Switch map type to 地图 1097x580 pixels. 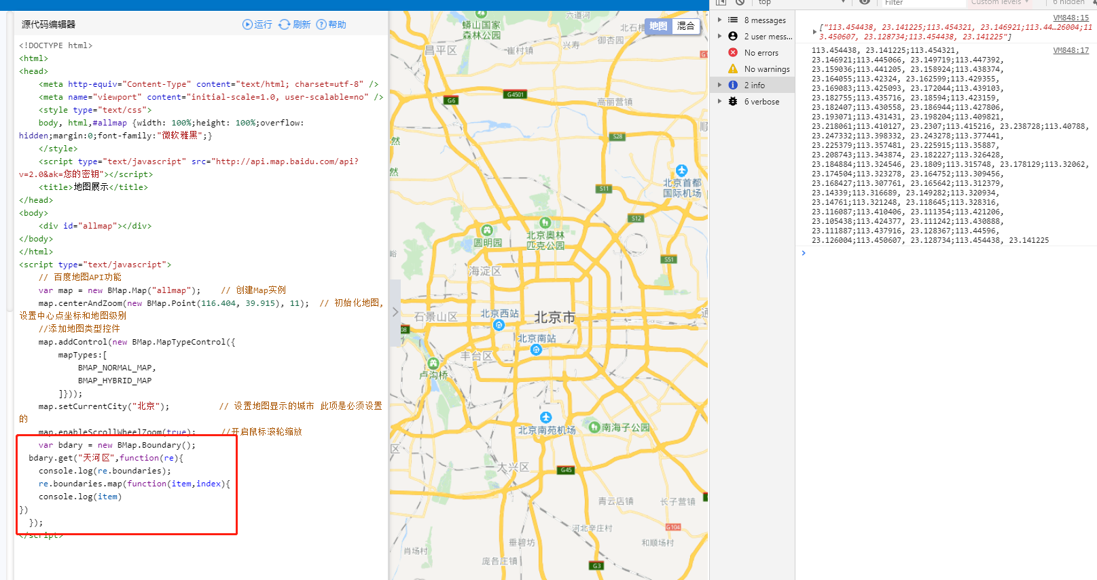658,26
